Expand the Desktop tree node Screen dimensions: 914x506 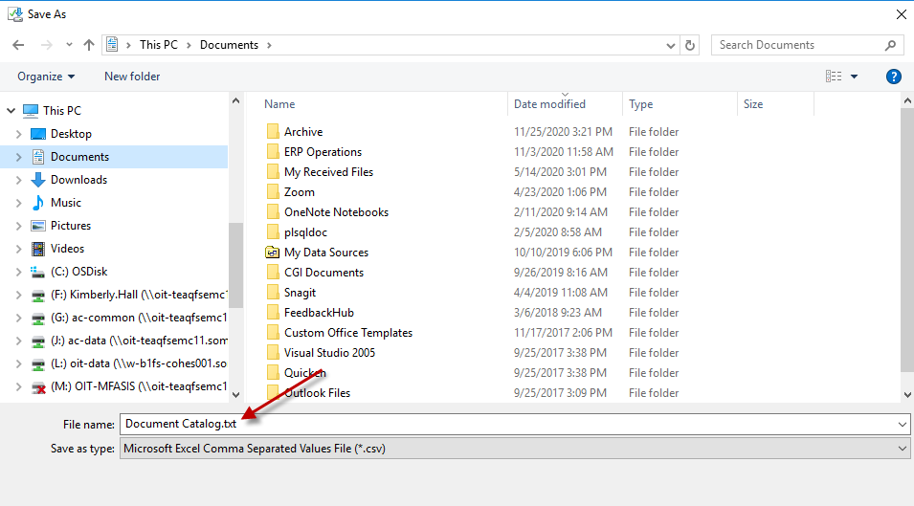tap(18, 134)
